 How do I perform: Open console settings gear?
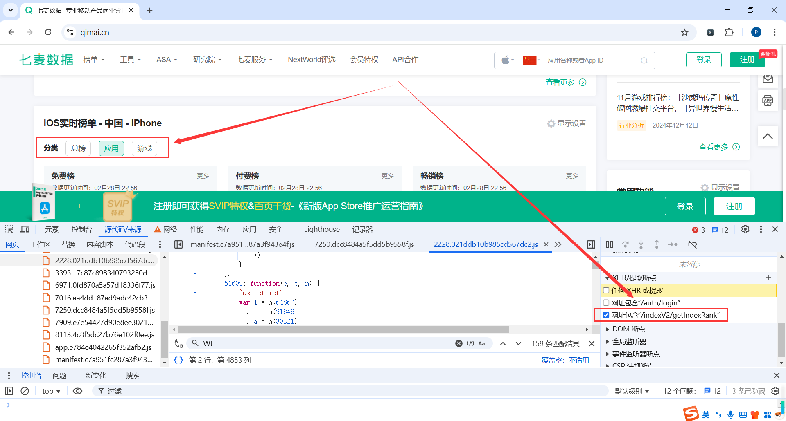pyautogui.click(x=775, y=391)
